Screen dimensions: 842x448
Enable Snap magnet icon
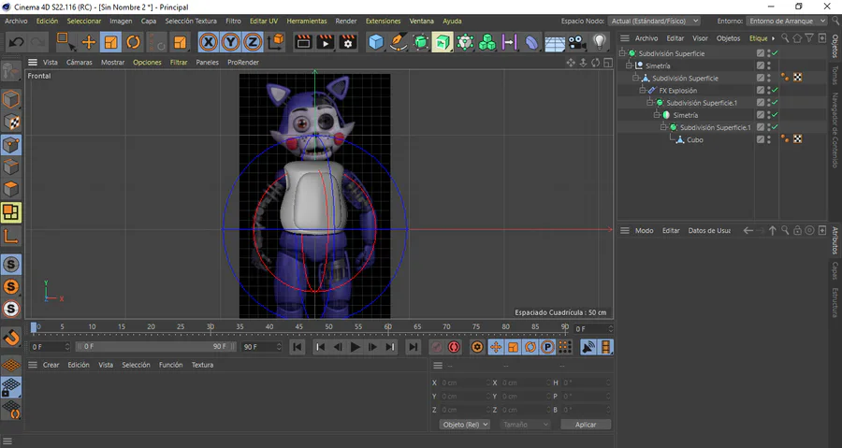point(11,338)
